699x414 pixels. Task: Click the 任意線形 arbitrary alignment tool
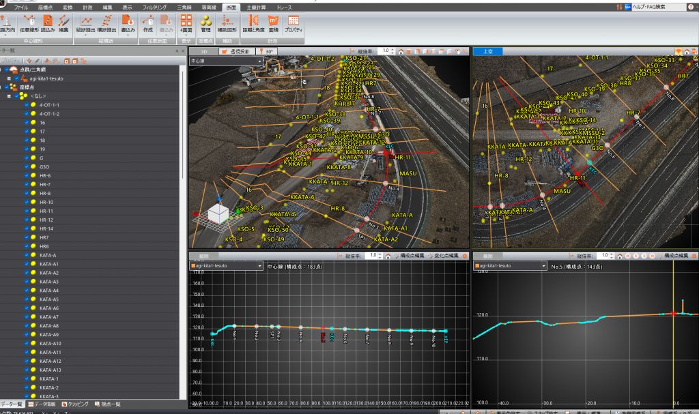29,24
